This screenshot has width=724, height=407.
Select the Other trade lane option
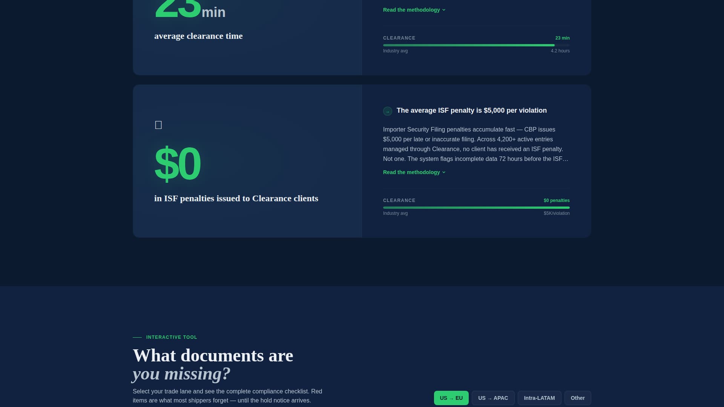coord(577,398)
